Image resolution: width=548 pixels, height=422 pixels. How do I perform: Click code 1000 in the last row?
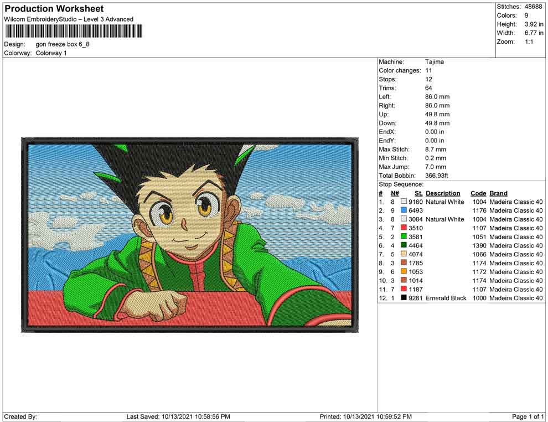(479, 298)
